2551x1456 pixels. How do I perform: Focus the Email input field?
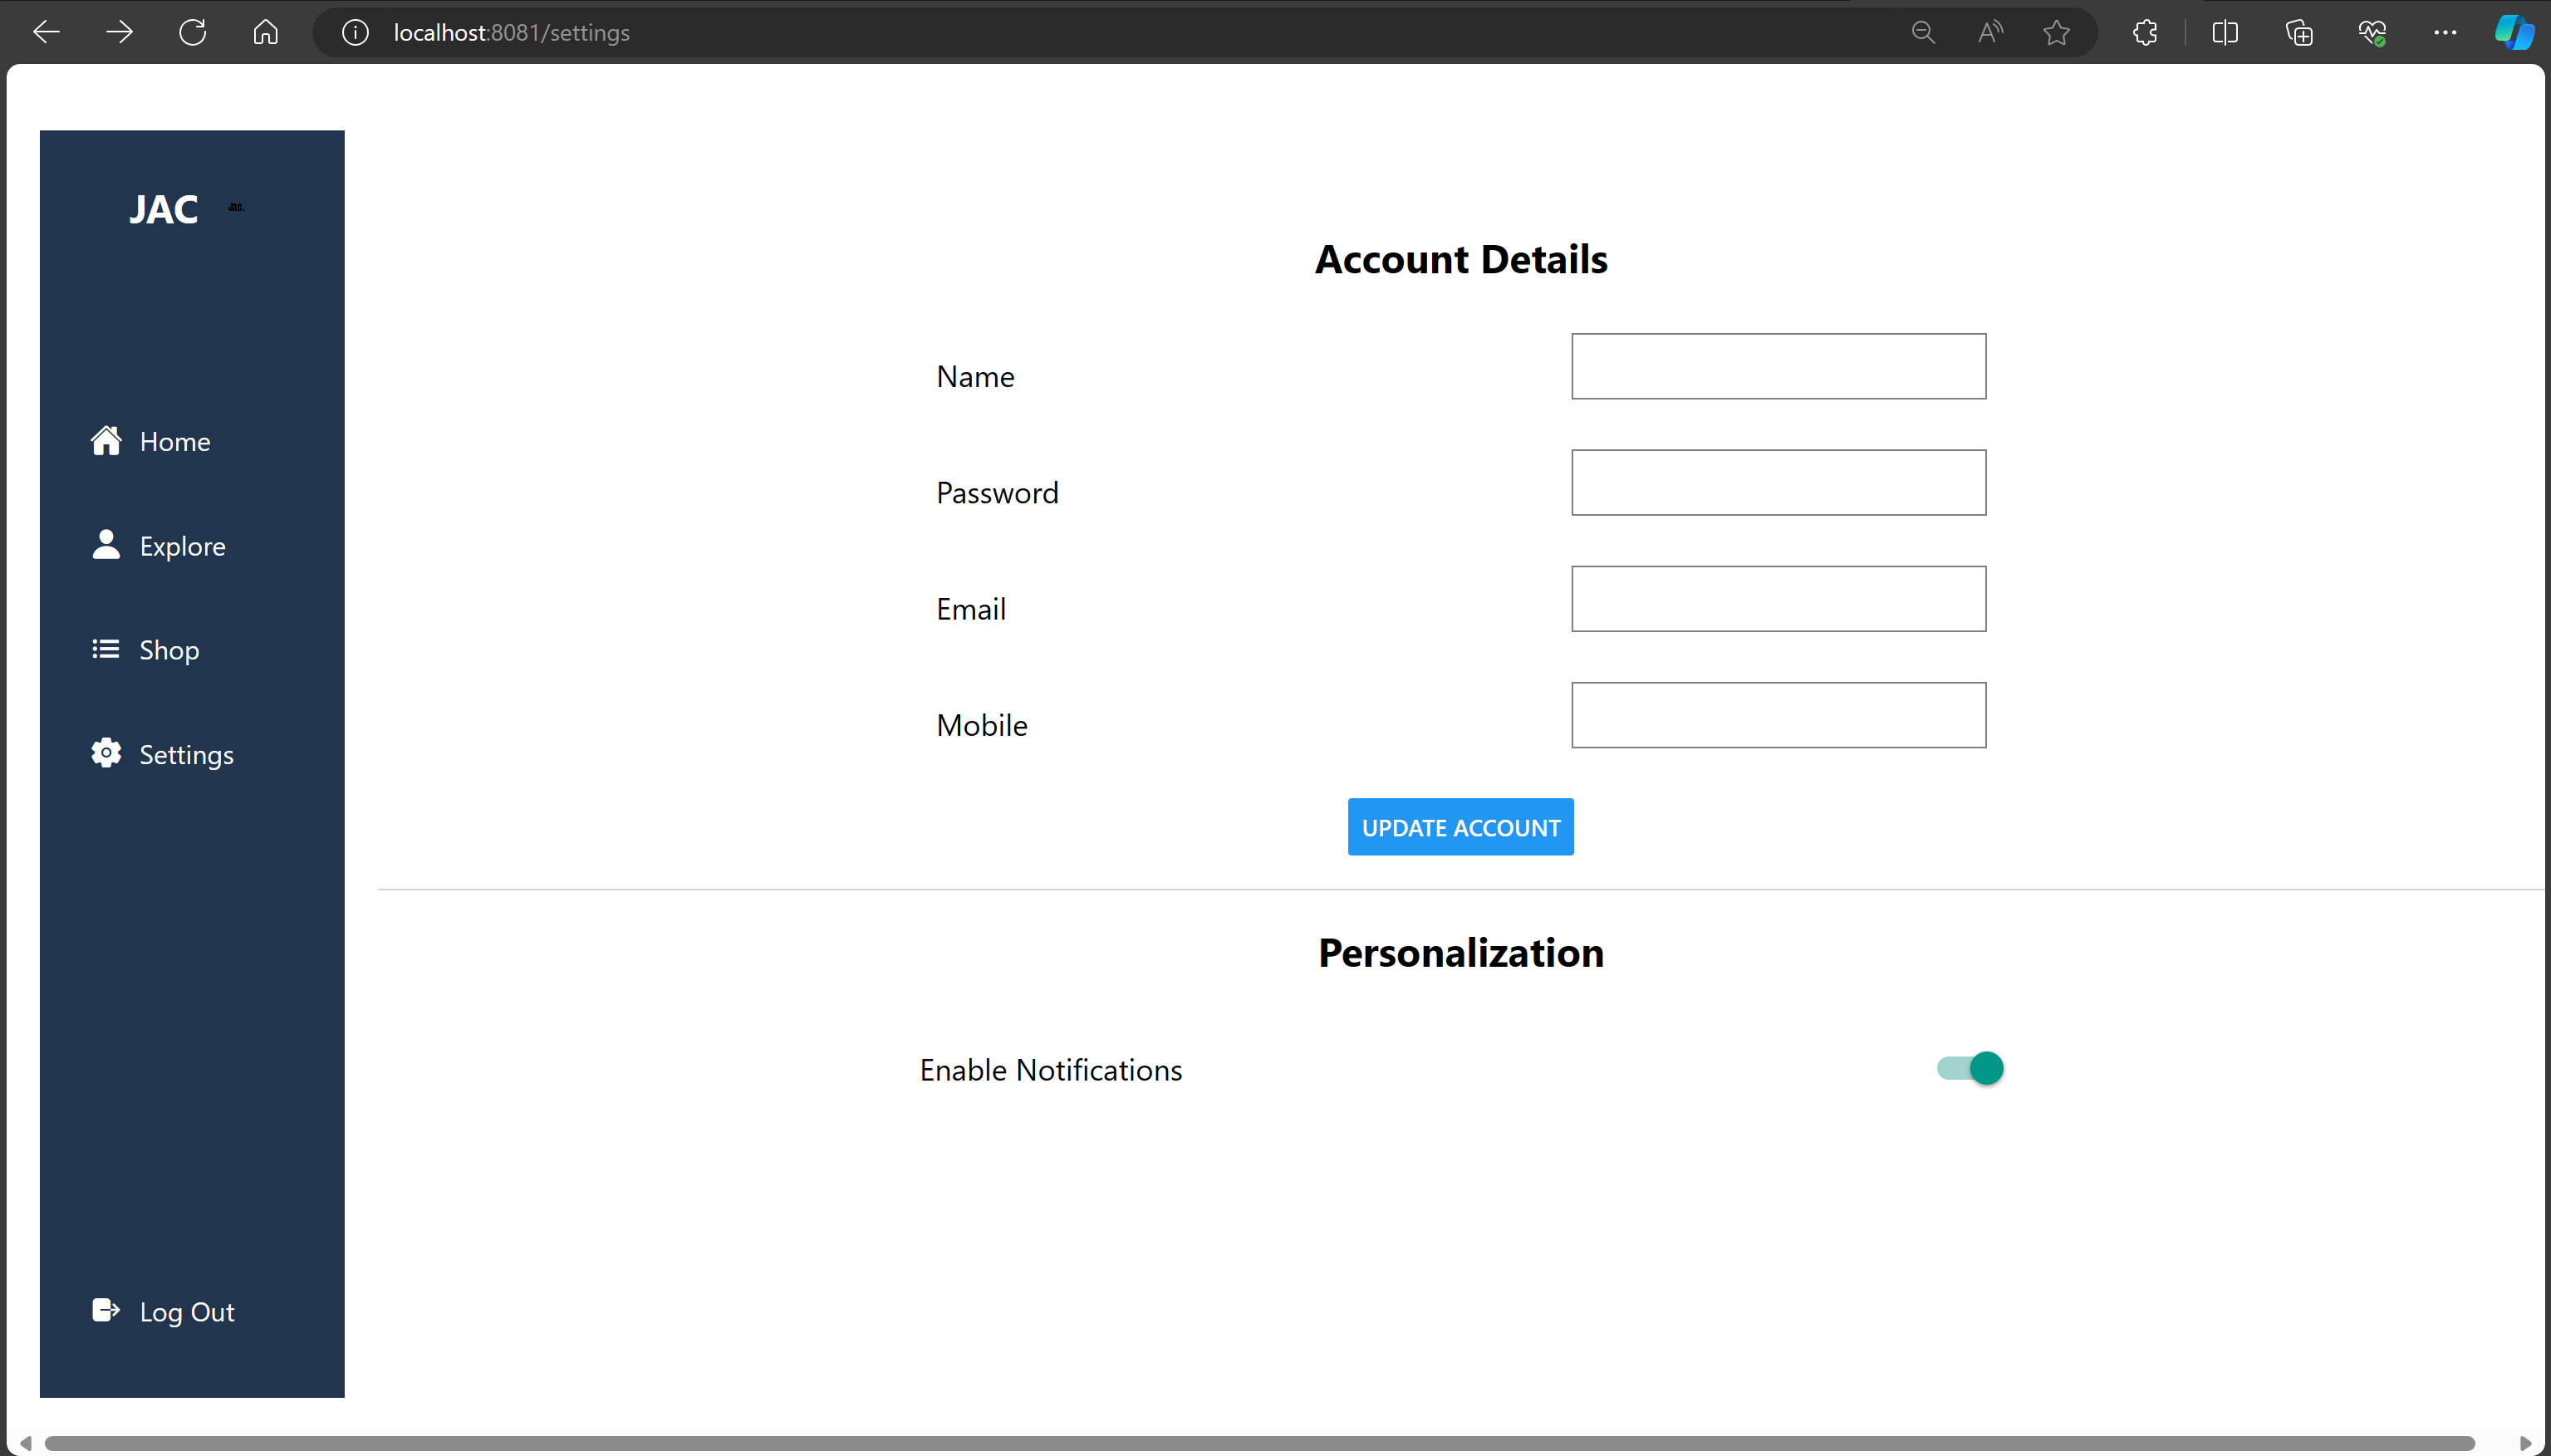[x=1778, y=599]
